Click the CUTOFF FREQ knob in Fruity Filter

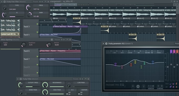(21, 85)
